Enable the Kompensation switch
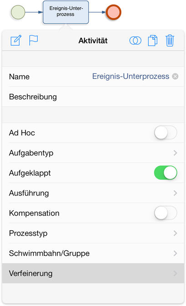The image size is (186, 306). pos(166,213)
